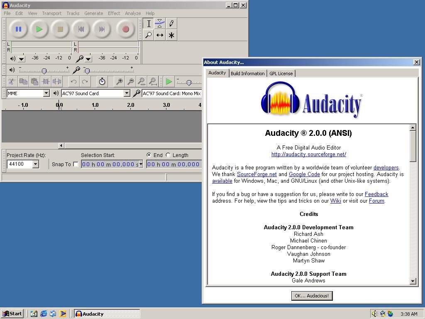425x319 pixels.
Task: Click the Paste clipboard icon
Action: [x=34, y=81]
